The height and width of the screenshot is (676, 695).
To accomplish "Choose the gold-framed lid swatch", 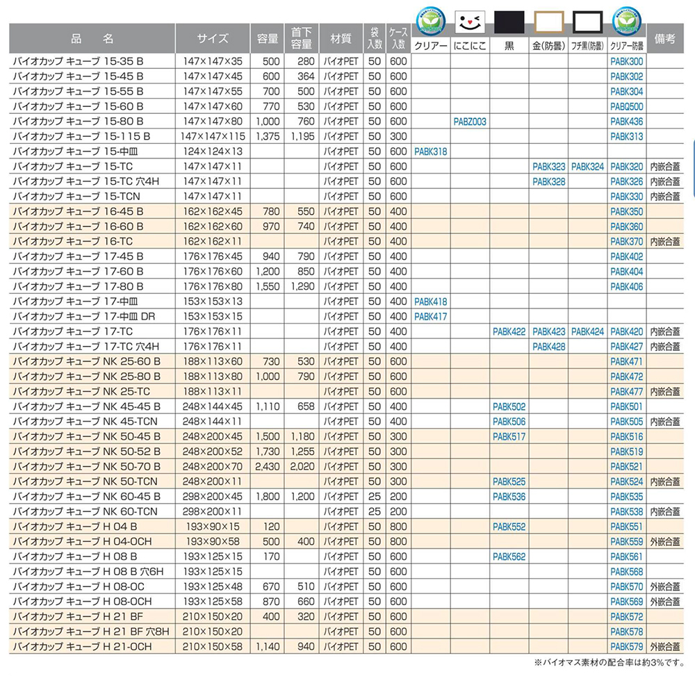I will coord(549,22).
